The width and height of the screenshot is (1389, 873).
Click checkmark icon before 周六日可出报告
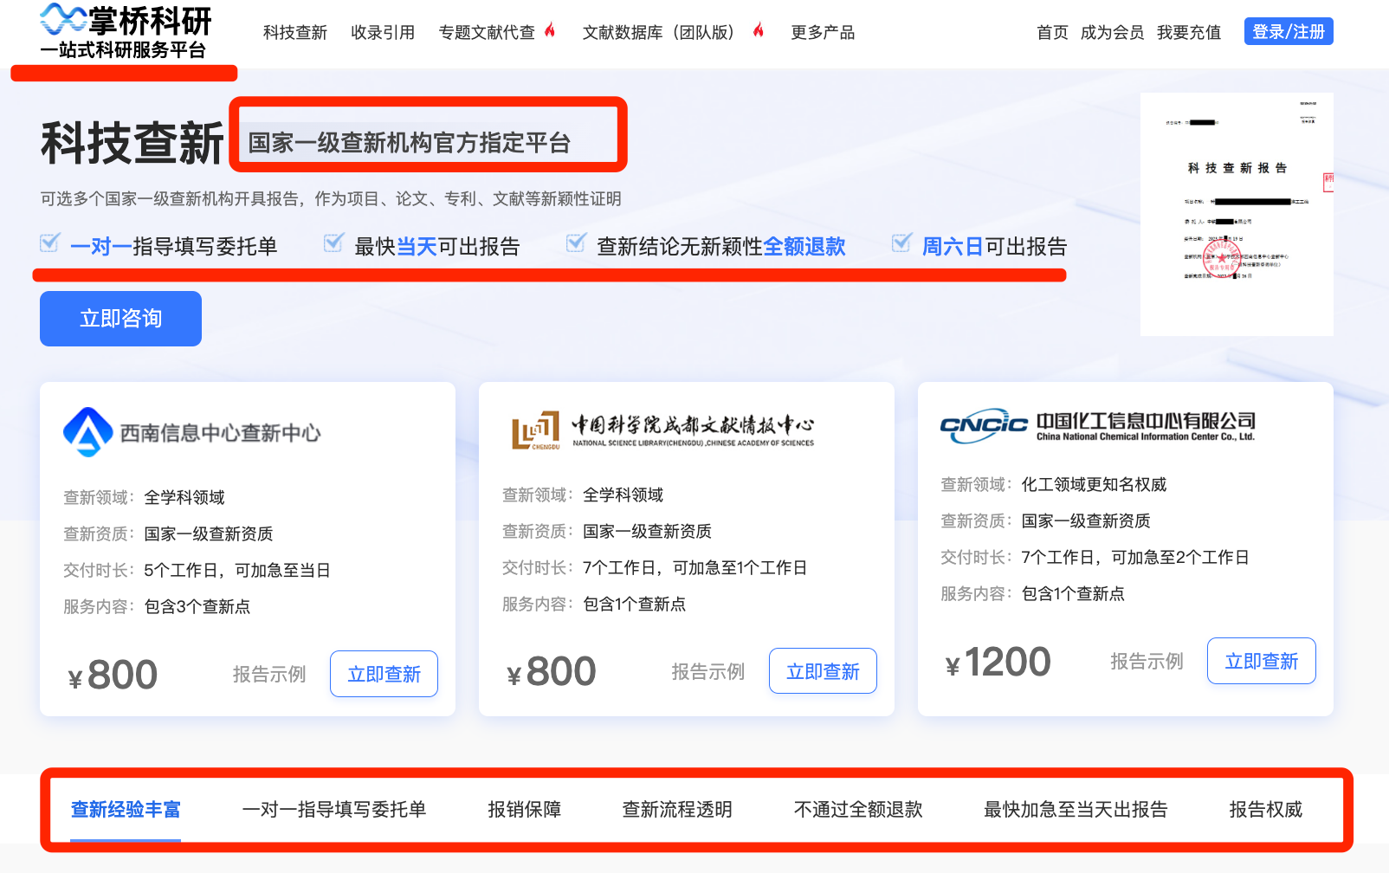(x=901, y=243)
